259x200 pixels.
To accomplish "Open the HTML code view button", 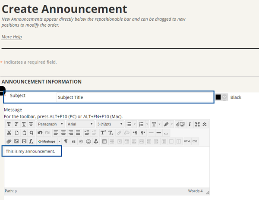I will (x=187, y=141).
